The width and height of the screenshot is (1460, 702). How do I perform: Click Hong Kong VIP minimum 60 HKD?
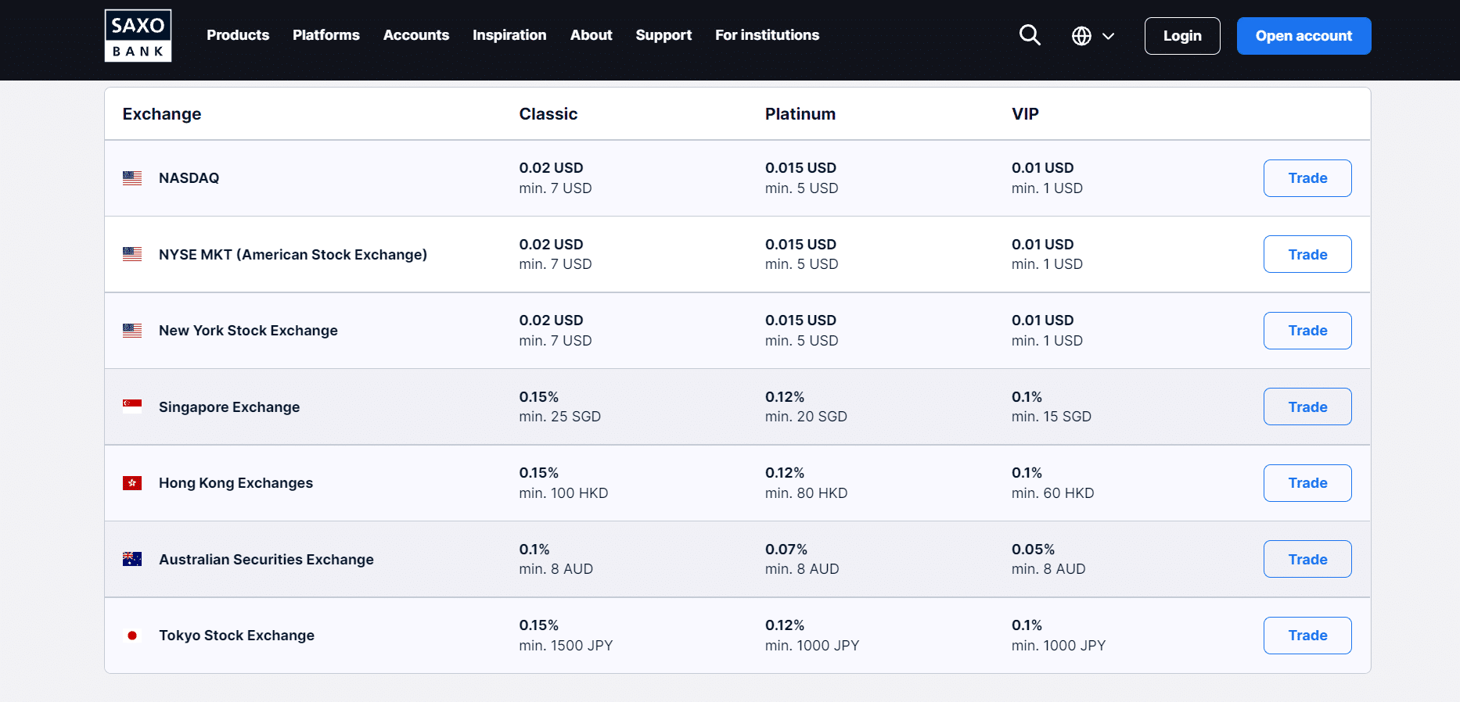point(1052,493)
